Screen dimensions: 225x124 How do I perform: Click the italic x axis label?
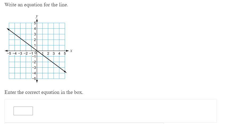tap(71, 50)
